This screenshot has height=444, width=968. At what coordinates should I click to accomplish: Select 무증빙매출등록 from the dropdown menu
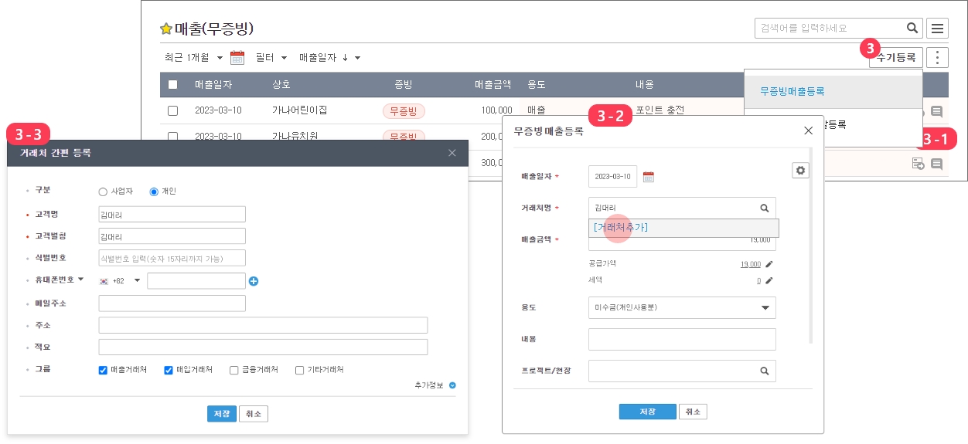click(792, 91)
